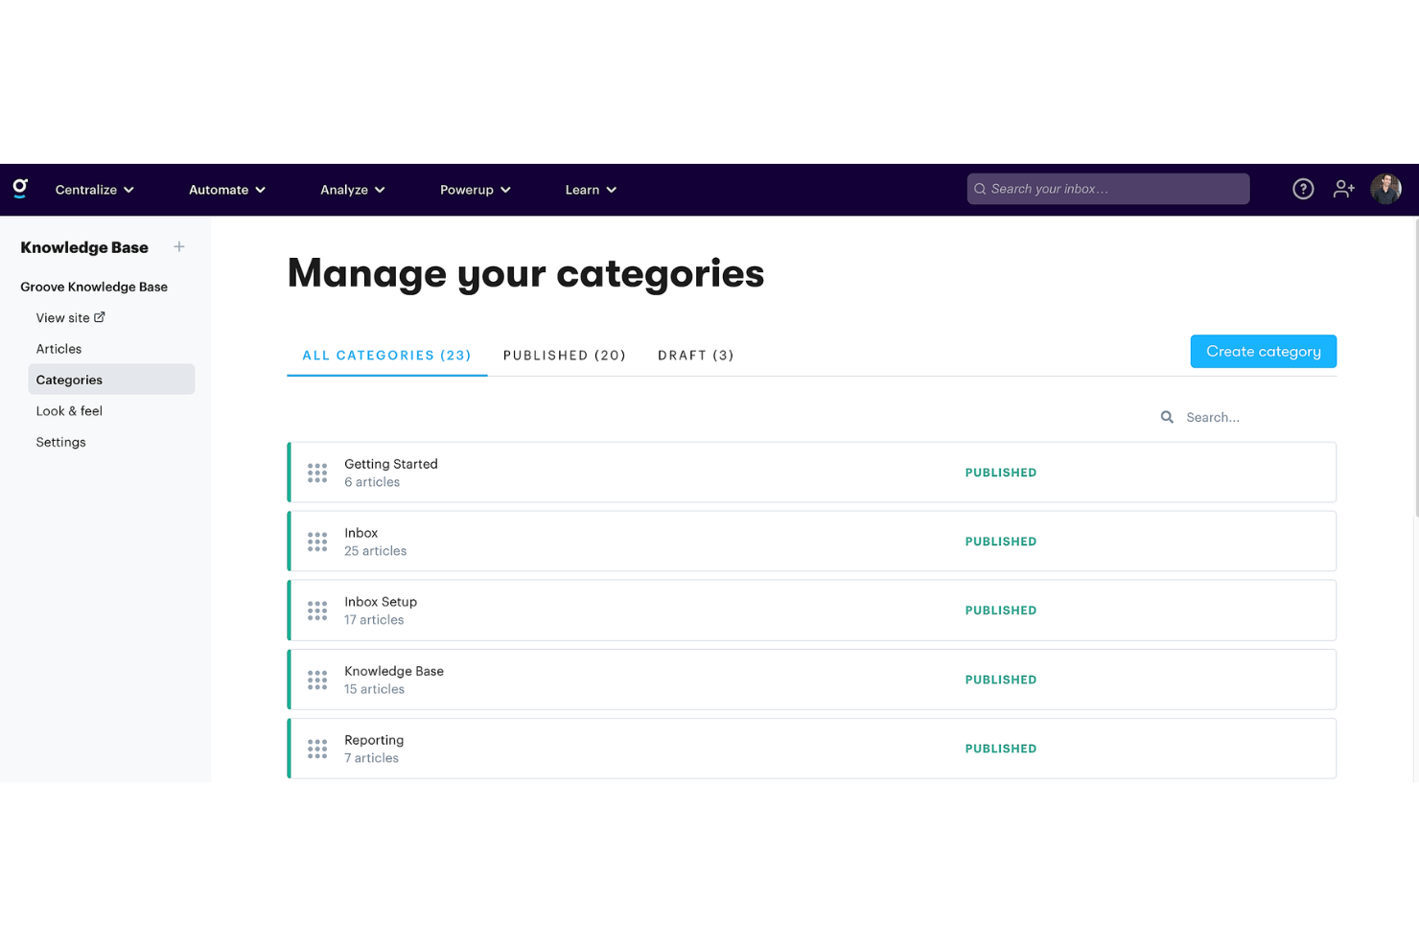This screenshot has width=1419, height=946.
Task: Grab the drag handle on Inbox Setup row
Action: 317,611
